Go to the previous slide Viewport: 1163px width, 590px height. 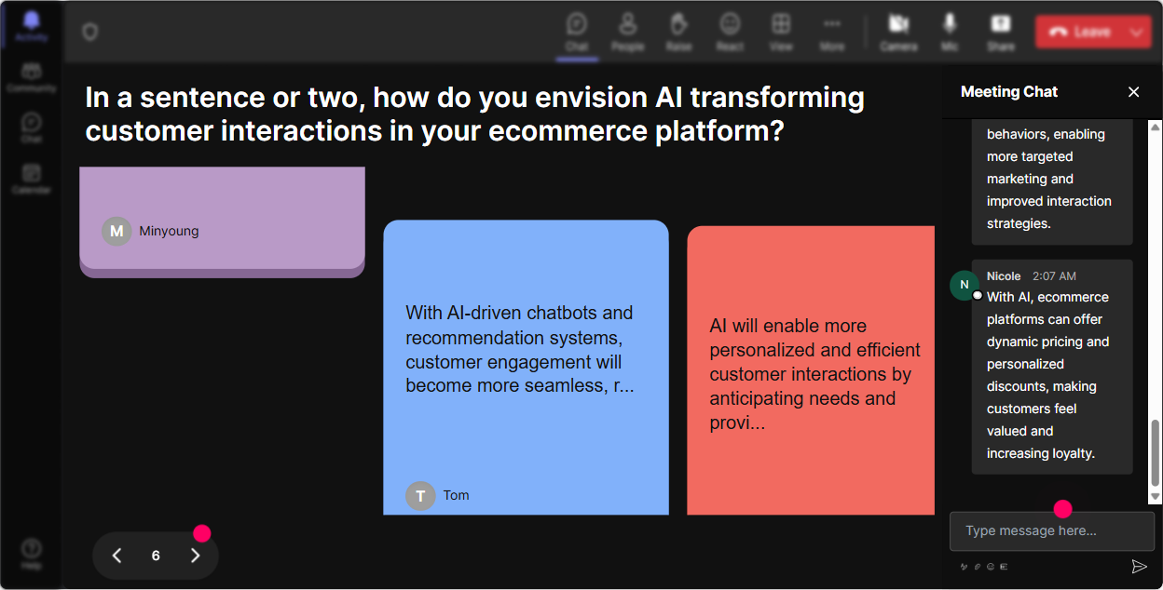click(x=117, y=556)
